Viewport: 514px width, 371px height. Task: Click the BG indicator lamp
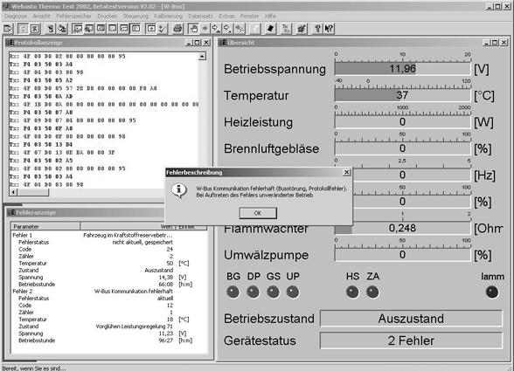233,292
